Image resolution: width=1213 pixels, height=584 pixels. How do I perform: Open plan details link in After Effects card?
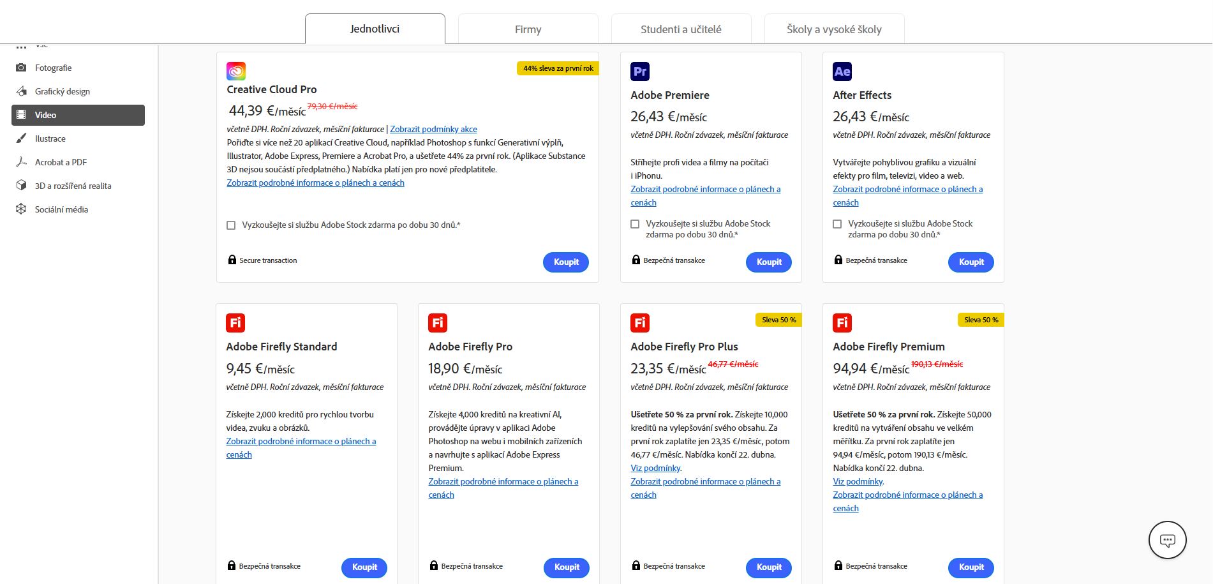click(x=907, y=196)
